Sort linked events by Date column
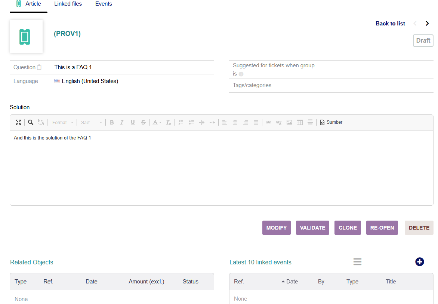 [x=292, y=282]
